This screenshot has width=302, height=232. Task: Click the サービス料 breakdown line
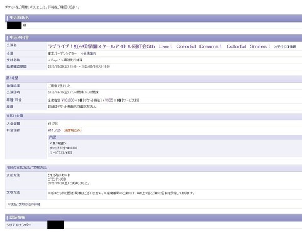tap(61, 152)
